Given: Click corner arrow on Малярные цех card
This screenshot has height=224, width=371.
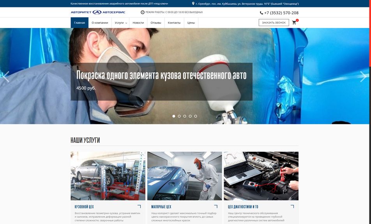Looking at the screenshot, I should 216,206.
